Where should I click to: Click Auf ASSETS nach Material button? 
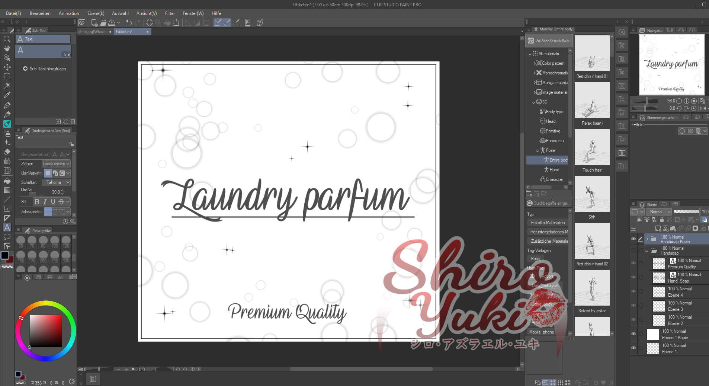(549, 41)
